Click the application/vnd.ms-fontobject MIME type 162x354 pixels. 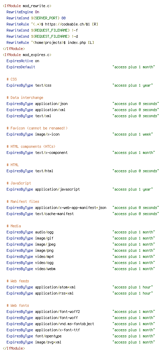click(65, 324)
